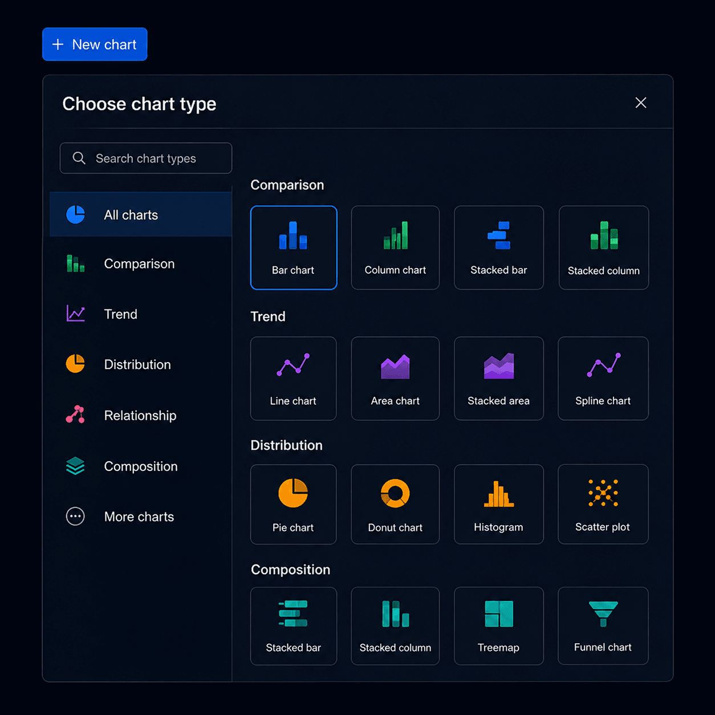Switch to the Trend category
This screenshot has height=715, width=715.
point(141,314)
